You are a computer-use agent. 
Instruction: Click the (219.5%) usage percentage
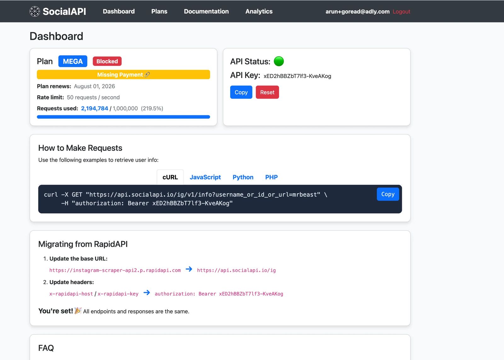pyautogui.click(x=152, y=108)
